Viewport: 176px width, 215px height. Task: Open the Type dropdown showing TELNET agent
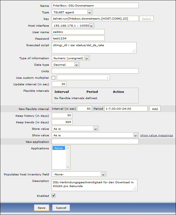coord(72,12)
